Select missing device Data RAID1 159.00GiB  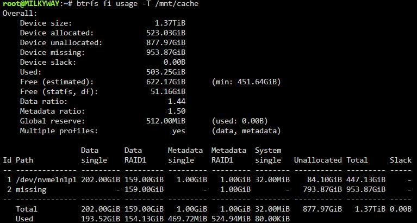pos(144,189)
